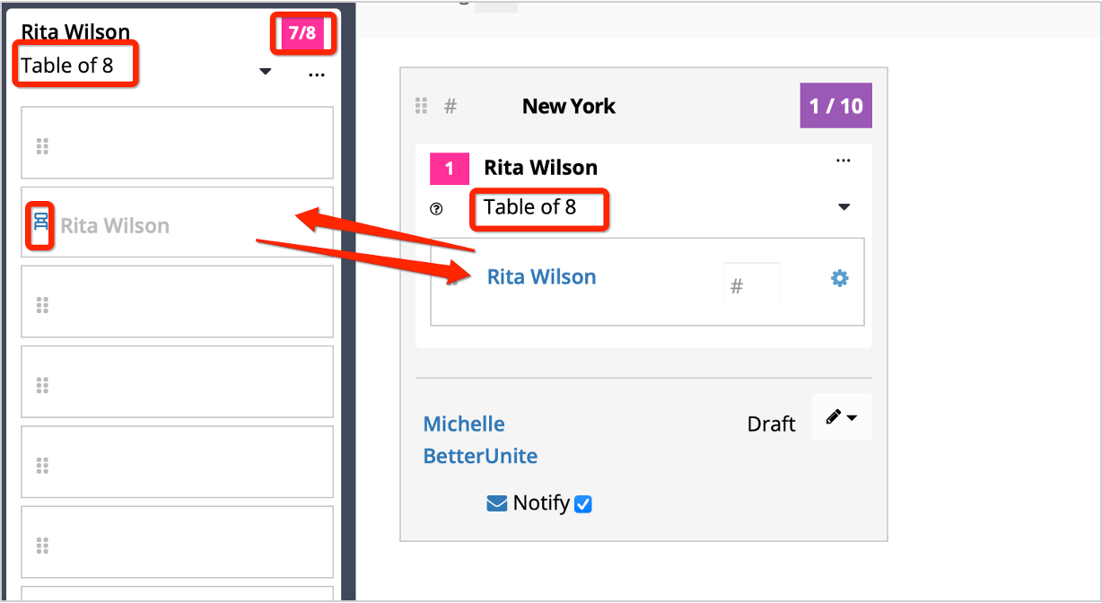Click the seated guest icon beside Rita Wilson

40,224
